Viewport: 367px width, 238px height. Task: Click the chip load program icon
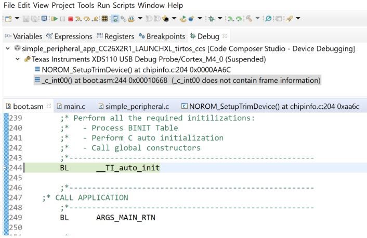[x=166, y=19]
